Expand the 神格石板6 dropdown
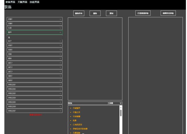187x134 pixels. (x=35, y=107)
